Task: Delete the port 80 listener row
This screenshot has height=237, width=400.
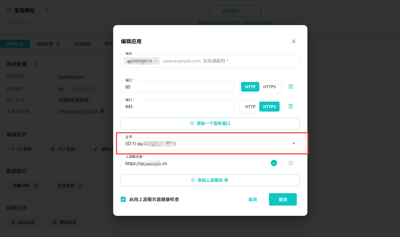Action: coord(290,87)
